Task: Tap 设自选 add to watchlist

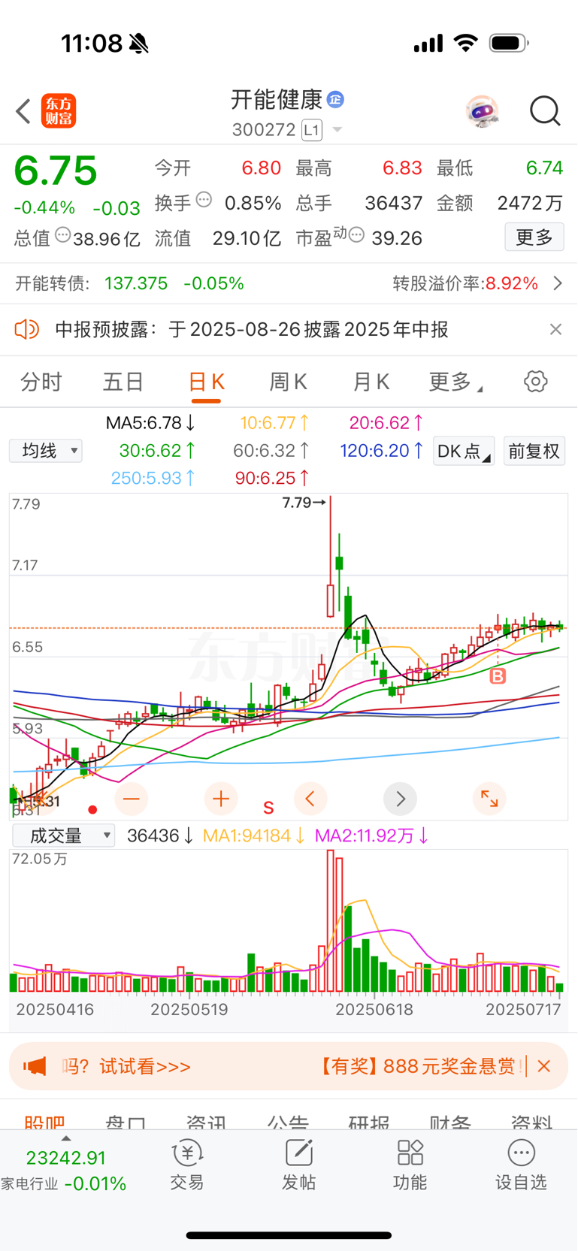Action: pyautogui.click(x=521, y=1165)
